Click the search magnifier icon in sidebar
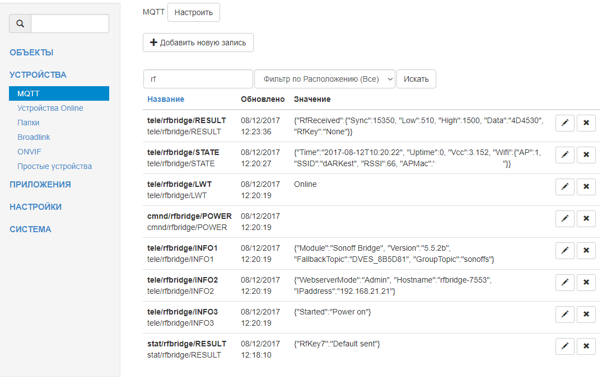The image size is (602, 380). pos(20,24)
